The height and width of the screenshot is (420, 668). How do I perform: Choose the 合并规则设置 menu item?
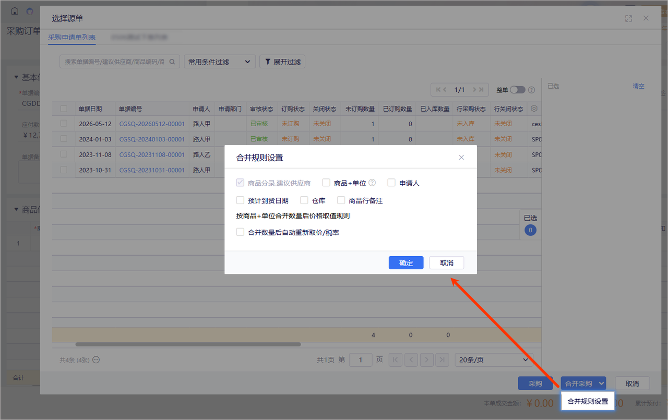[588, 401]
